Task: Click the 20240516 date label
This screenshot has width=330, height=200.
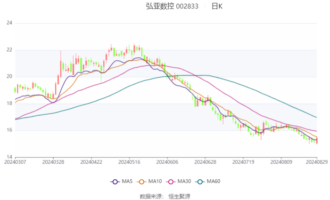Action: 129,161
